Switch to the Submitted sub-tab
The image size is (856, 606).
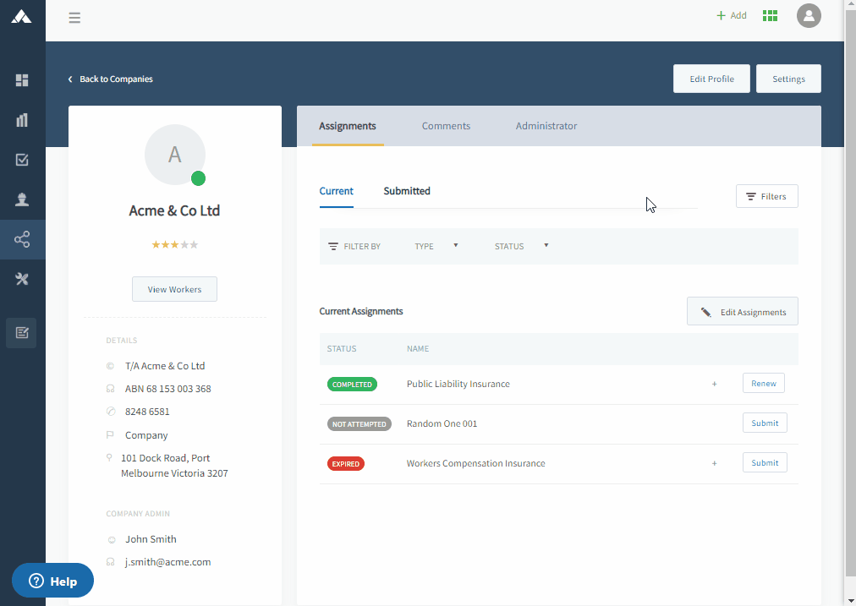click(407, 191)
